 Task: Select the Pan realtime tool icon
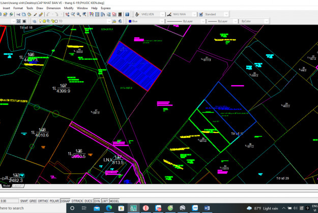[67, 14]
